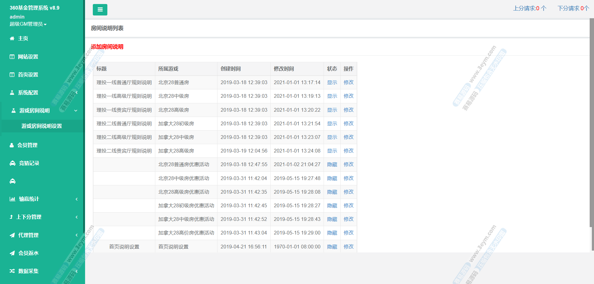Toggle 隐藏 status for 首页说明设置 row
The height and width of the screenshot is (284, 594).
(x=332, y=247)
